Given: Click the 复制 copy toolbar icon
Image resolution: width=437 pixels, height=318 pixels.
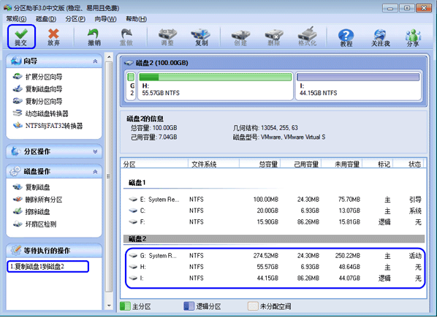Looking at the screenshot, I should (201, 37).
